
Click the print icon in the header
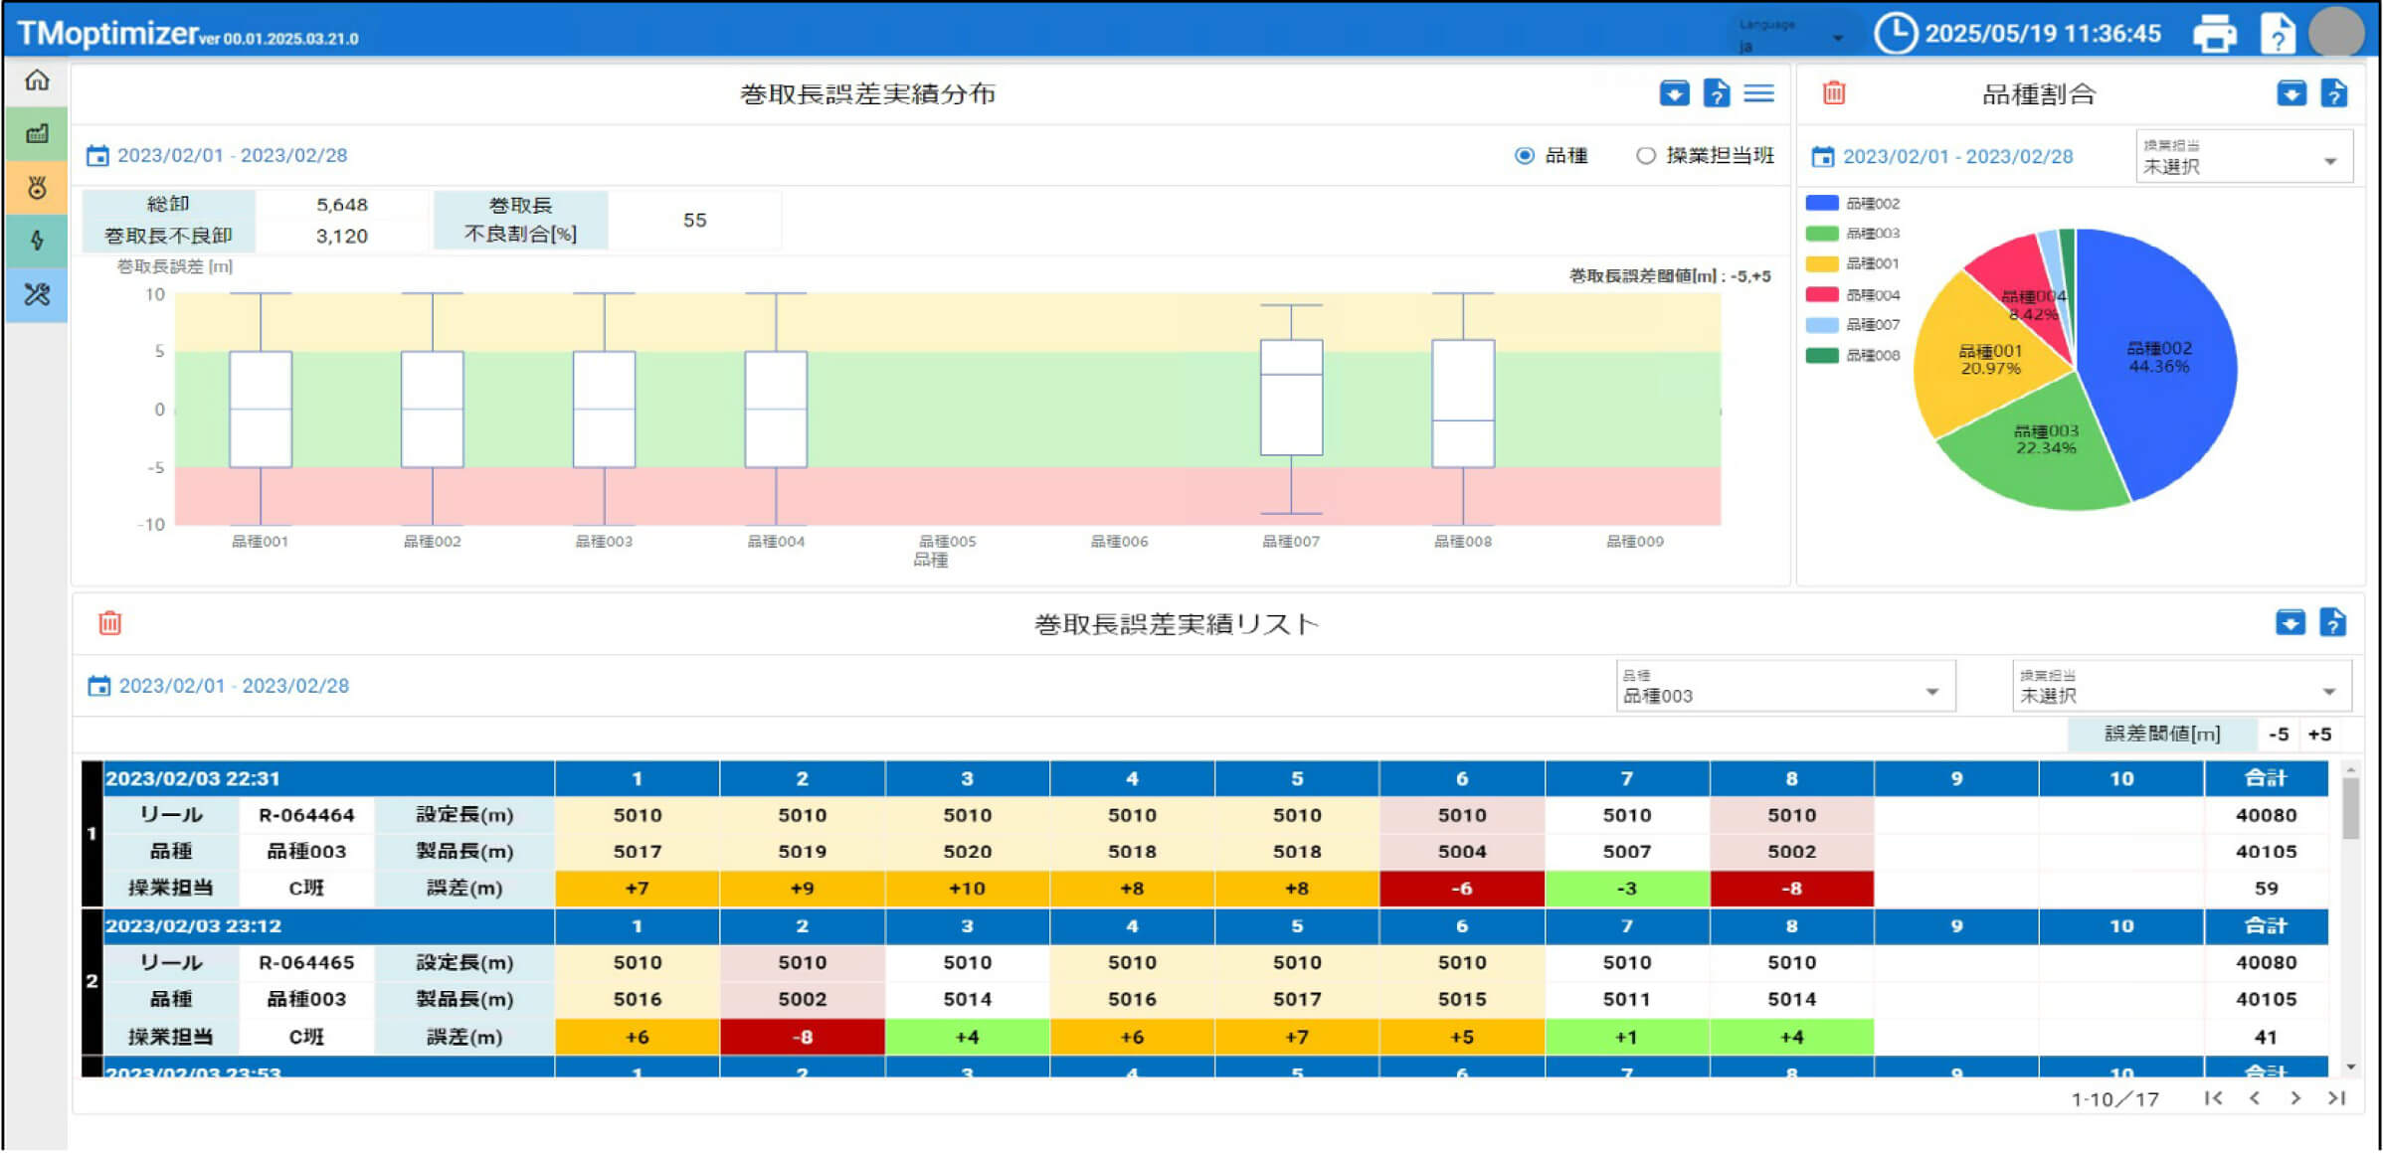[x=2216, y=33]
